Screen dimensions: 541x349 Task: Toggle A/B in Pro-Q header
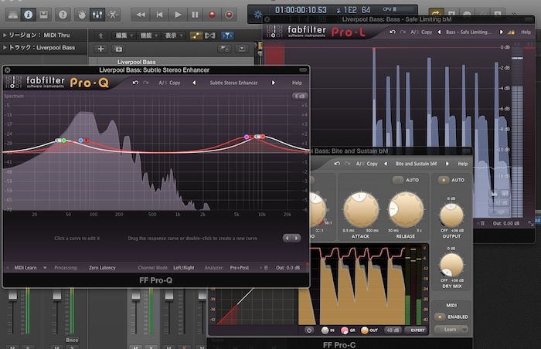[162, 83]
